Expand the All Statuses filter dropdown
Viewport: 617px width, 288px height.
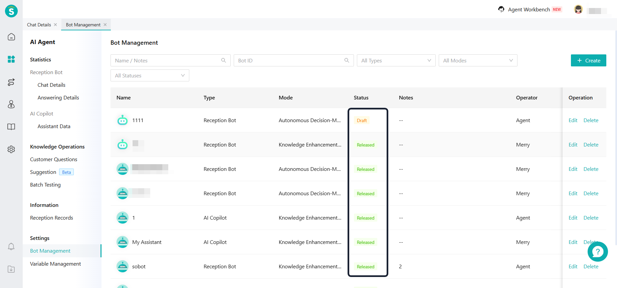pos(150,75)
